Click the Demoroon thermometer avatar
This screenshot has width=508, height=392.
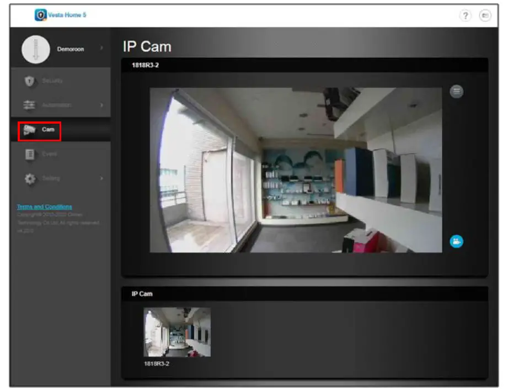click(x=36, y=49)
